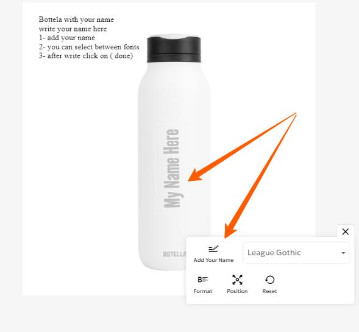359x332 pixels.
Task: Click instruction about selecting between fonts
Action: [x=89, y=47]
